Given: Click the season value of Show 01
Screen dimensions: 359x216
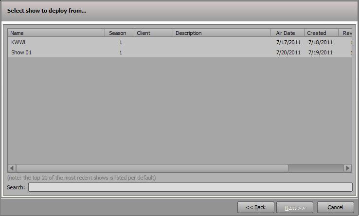Looking at the screenshot, I should (x=121, y=52).
